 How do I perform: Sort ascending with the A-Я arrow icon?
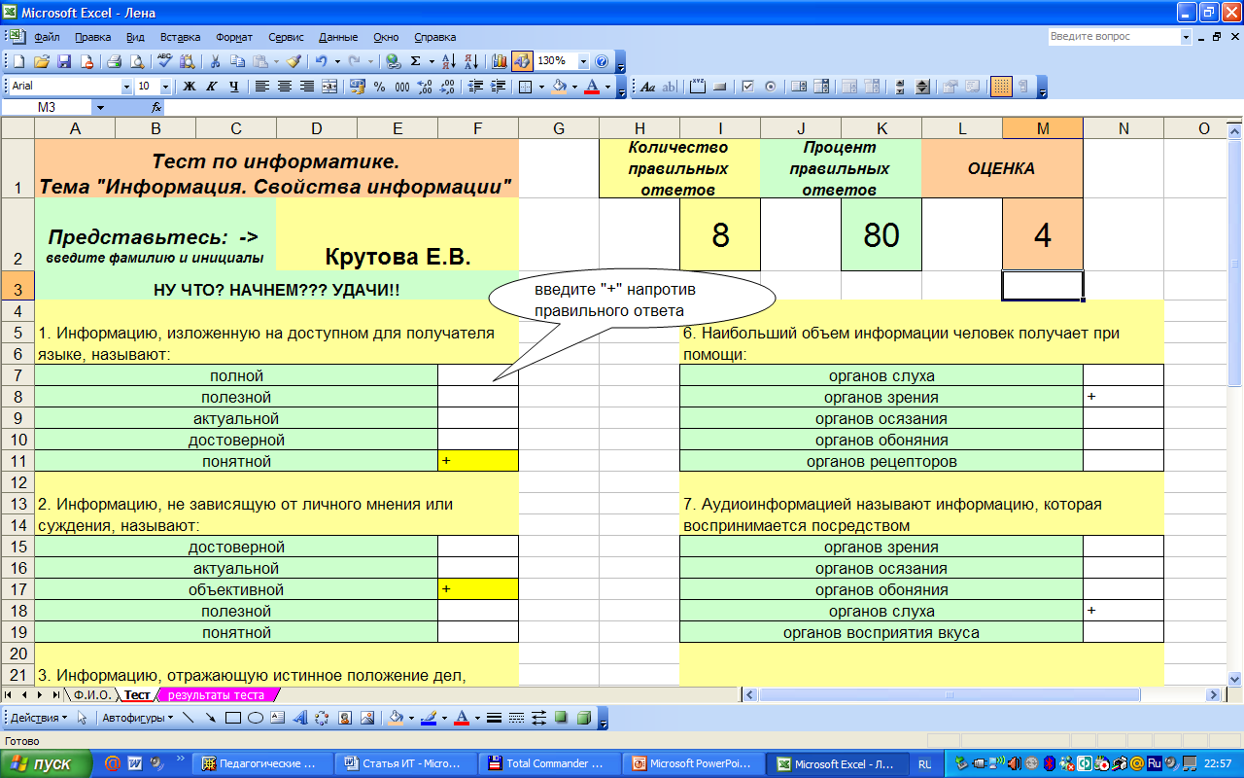click(x=449, y=61)
